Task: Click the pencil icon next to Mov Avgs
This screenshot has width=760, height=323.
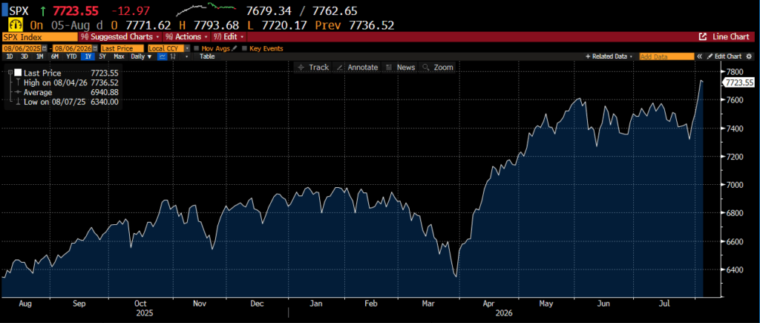Action: coord(235,48)
